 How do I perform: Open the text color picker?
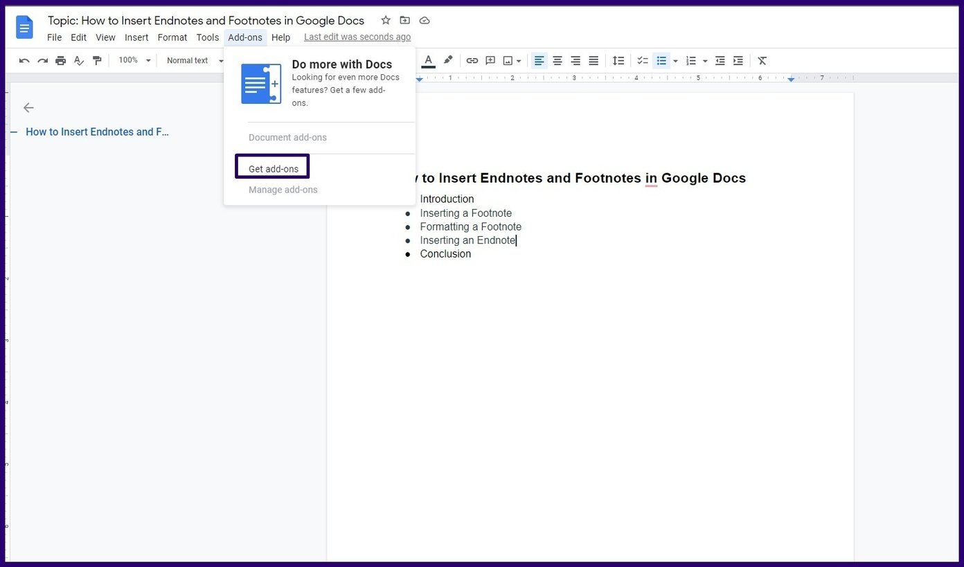429,61
